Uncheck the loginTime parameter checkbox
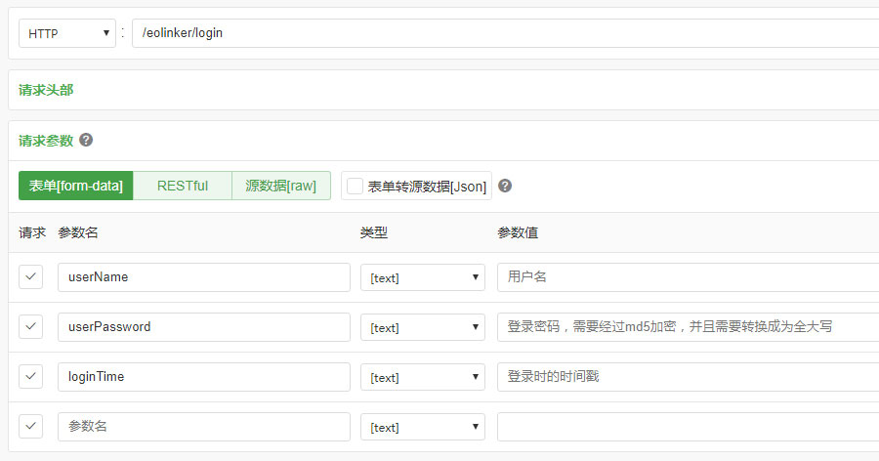 [x=31, y=377]
